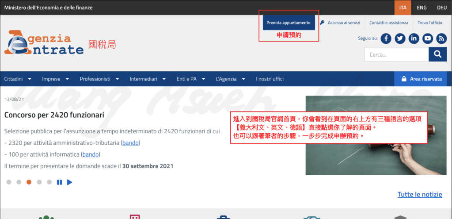The height and width of the screenshot is (219, 452).
Task: Switch language to DEU
Action: [x=442, y=8]
